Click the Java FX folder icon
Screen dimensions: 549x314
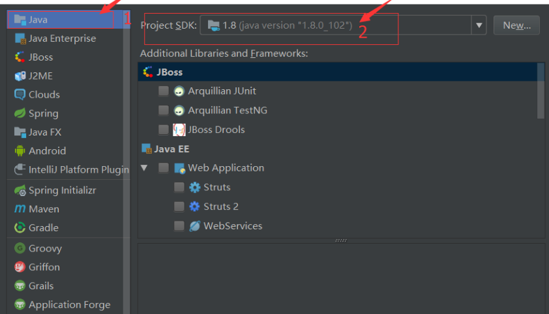coord(20,132)
